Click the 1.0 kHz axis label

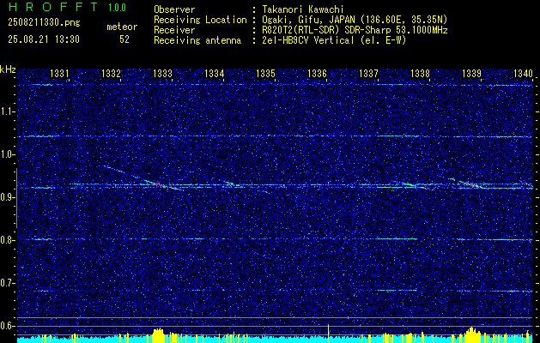pos(7,154)
